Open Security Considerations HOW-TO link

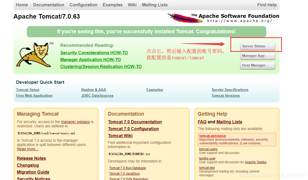[94, 53]
